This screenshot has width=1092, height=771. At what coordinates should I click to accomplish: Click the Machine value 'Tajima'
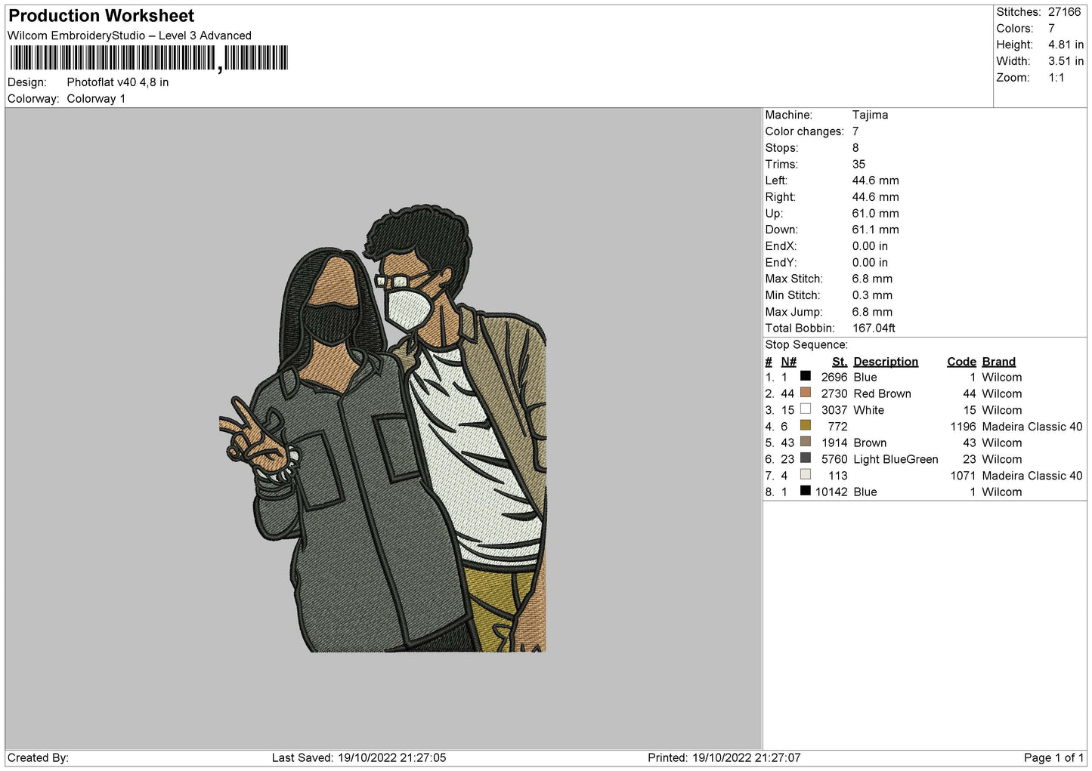point(870,115)
